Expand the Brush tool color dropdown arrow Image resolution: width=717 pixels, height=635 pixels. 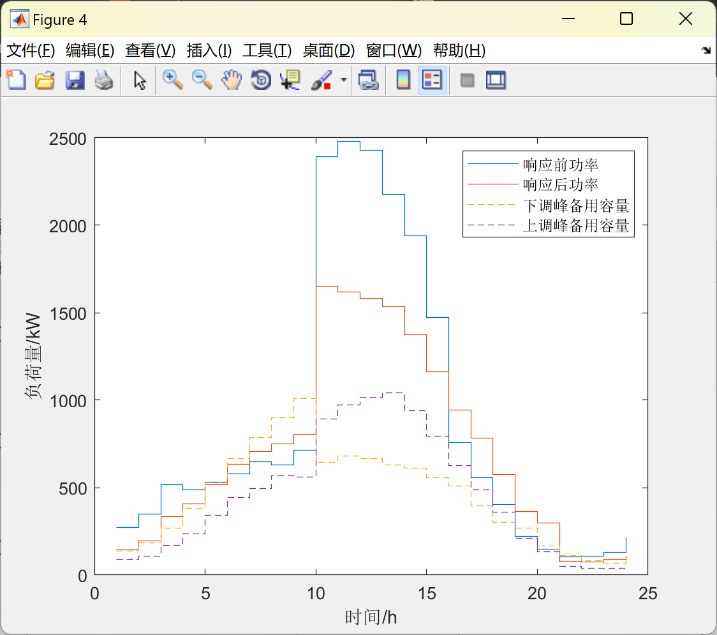(x=344, y=80)
